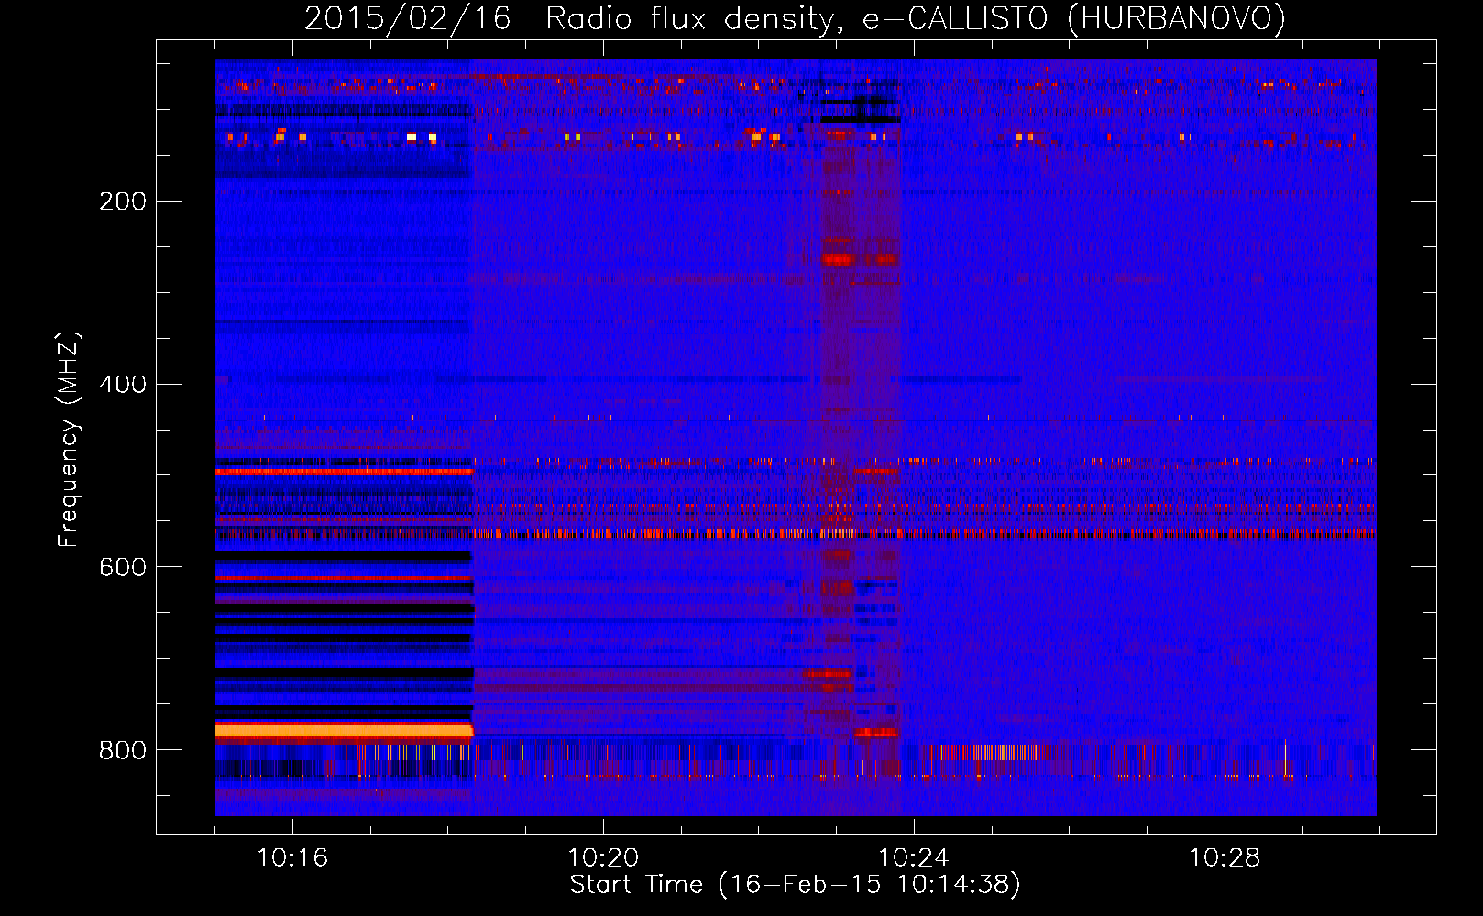The width and height of the screenshot is (1483, 916).
Task: Click the 10:28 time tick label
Action: point(1225,858)
